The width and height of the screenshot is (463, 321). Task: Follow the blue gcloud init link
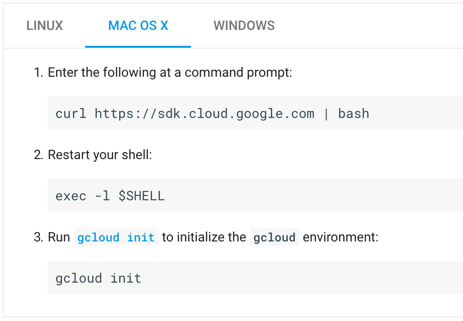point(116,237)
